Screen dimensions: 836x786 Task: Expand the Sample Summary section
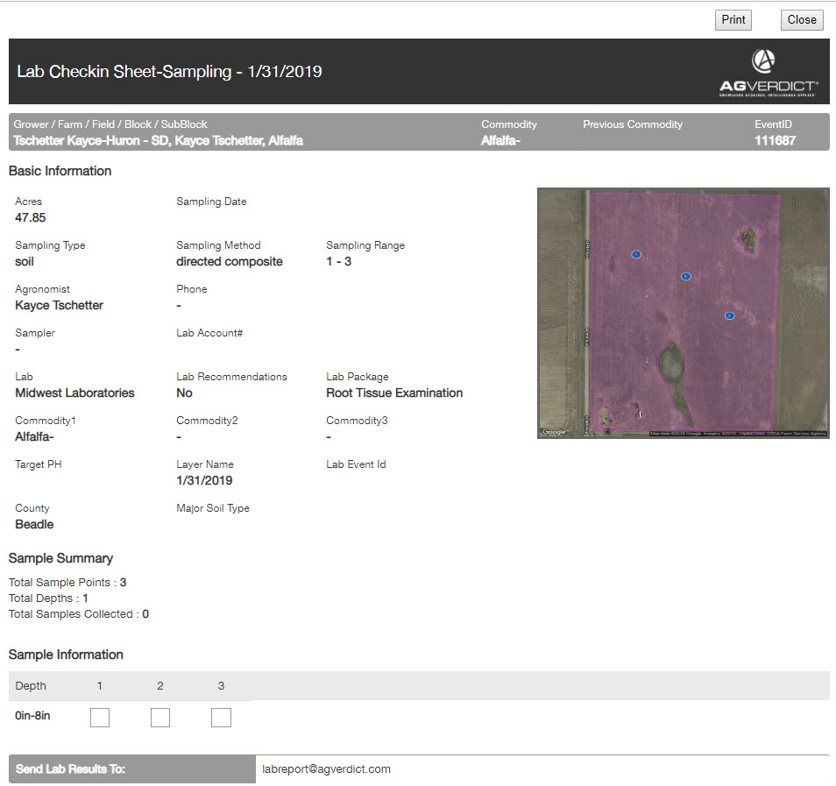point(60,558)
